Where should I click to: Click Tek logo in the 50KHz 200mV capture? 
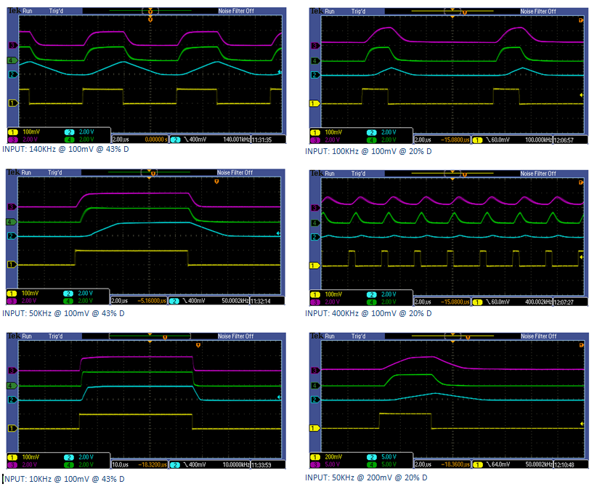tap(317, 336)
